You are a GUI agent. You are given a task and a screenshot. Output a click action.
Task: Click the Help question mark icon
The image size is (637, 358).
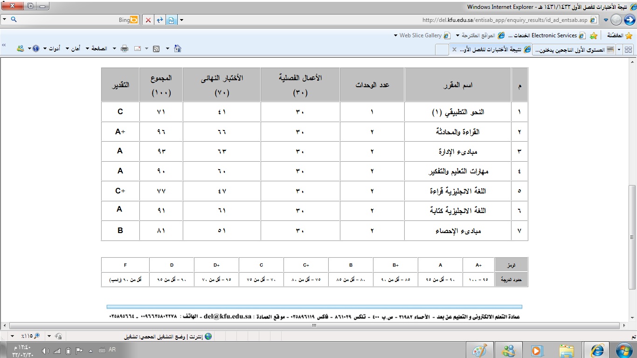36,48
